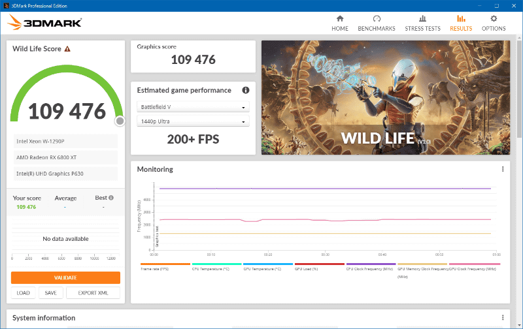This screenshot has width=523, height=329.
Task: Click the house icon above Home
Action: (x=340, y=19)
